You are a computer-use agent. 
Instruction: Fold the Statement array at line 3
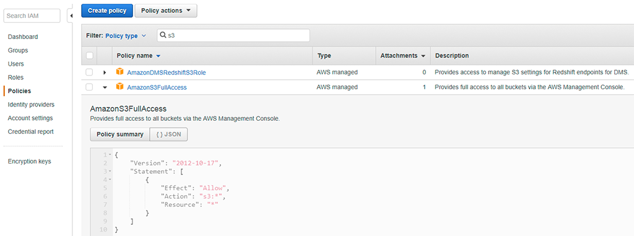[x=110, y=171]
